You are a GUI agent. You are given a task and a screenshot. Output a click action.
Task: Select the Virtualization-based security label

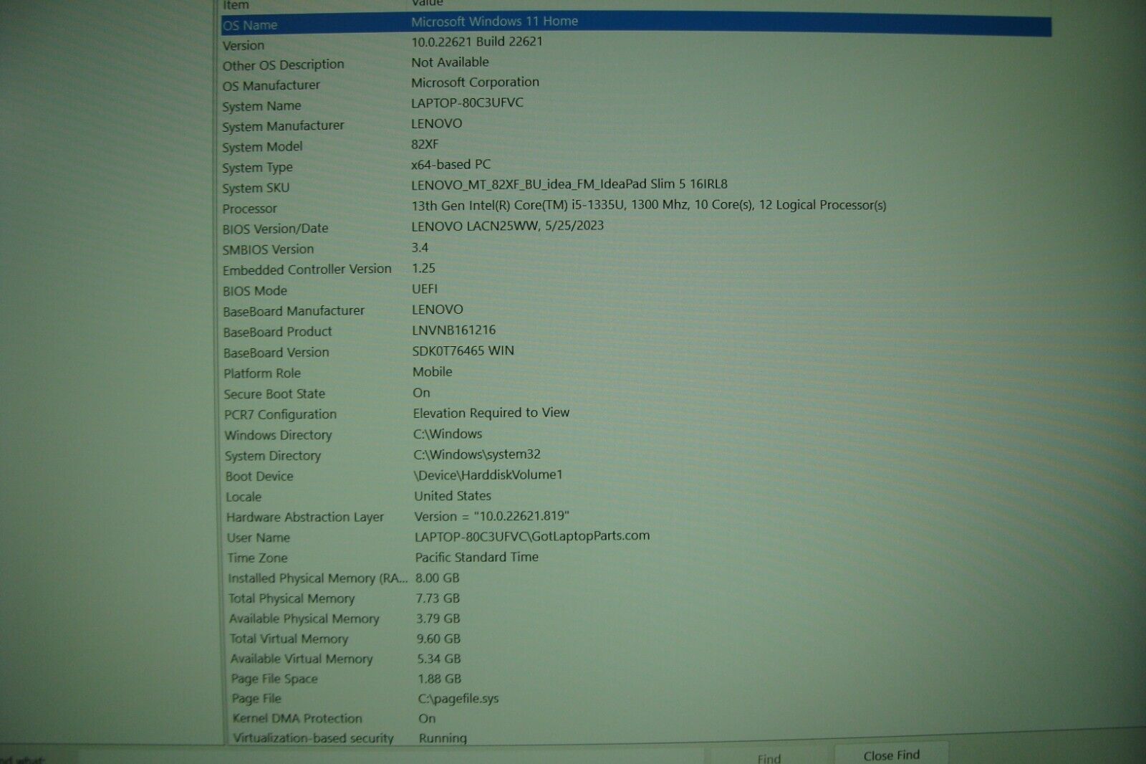[313, 738]
